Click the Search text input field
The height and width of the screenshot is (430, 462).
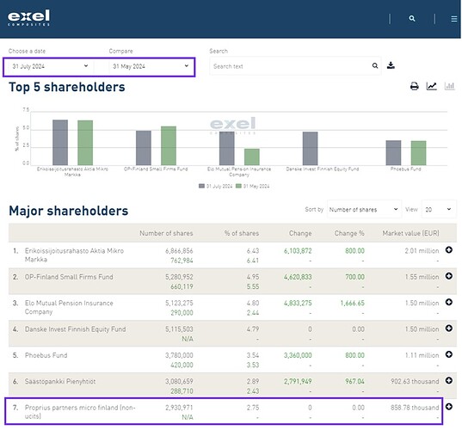(x=295, y=66)
